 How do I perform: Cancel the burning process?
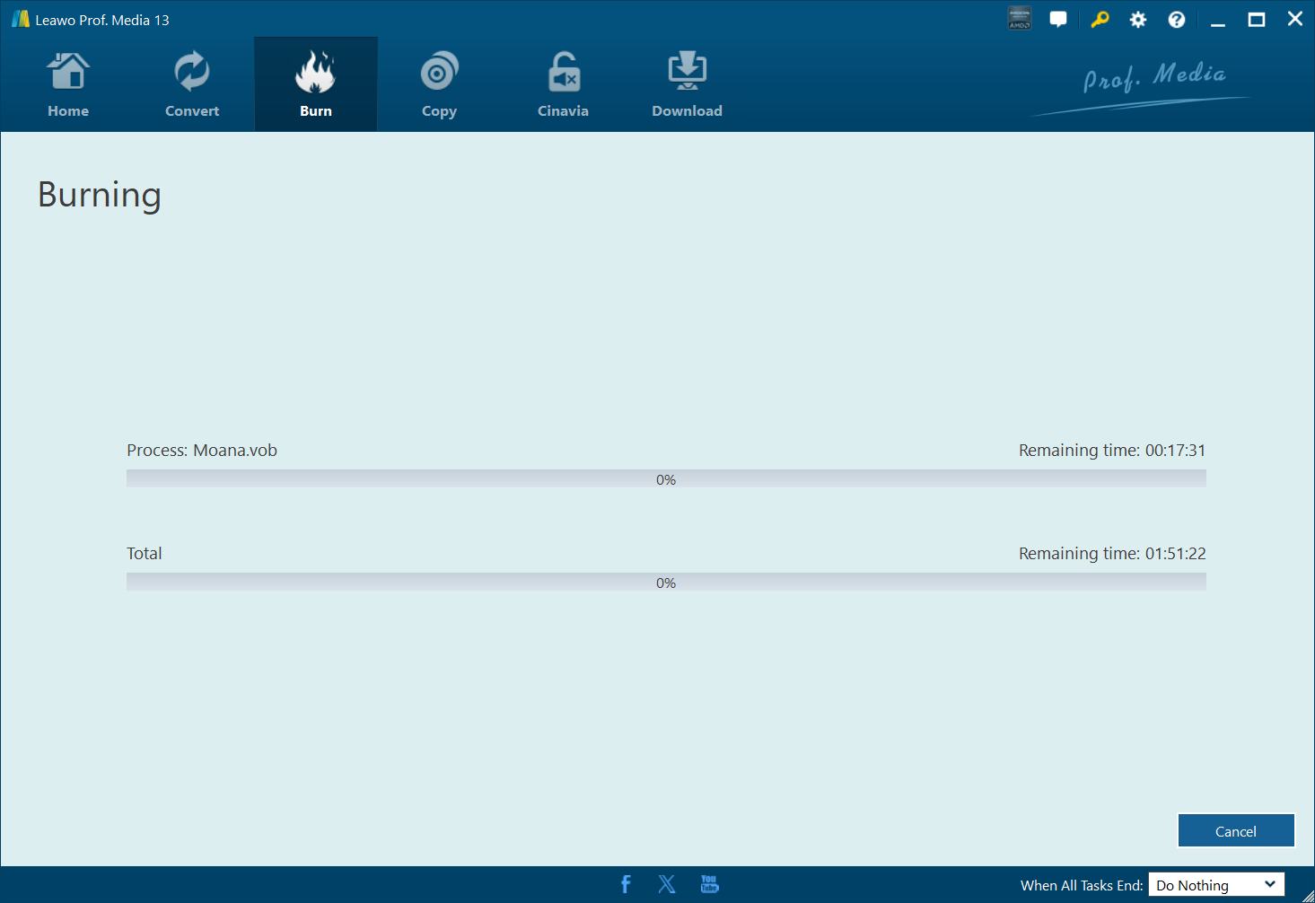(x=1235, y=831)
